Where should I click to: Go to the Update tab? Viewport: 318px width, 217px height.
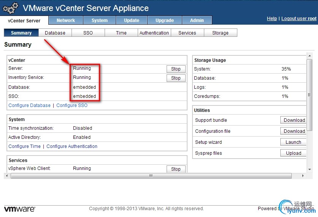[131, 20]
